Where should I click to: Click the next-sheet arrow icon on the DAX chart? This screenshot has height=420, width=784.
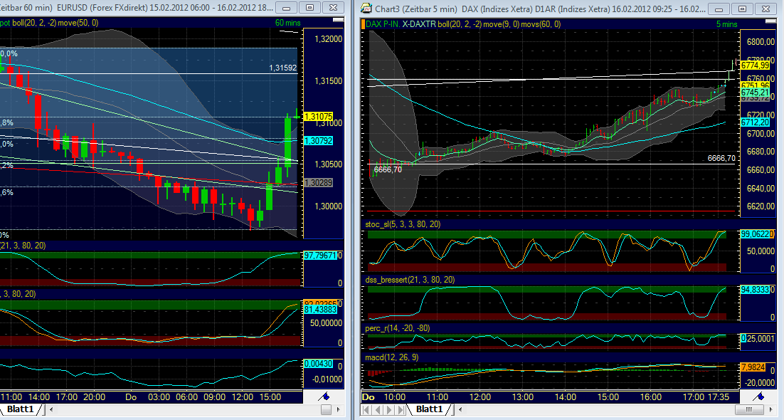tap(390, 409)
